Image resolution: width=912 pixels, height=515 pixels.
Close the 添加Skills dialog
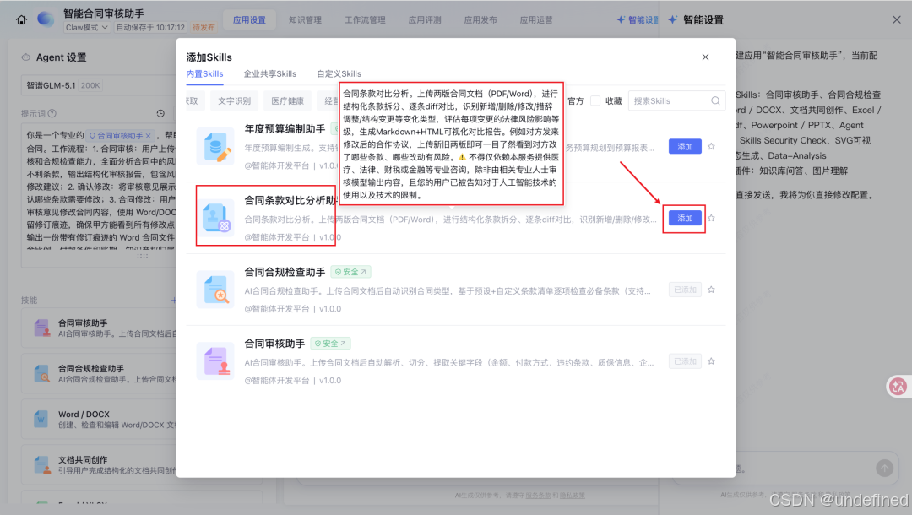705,57
